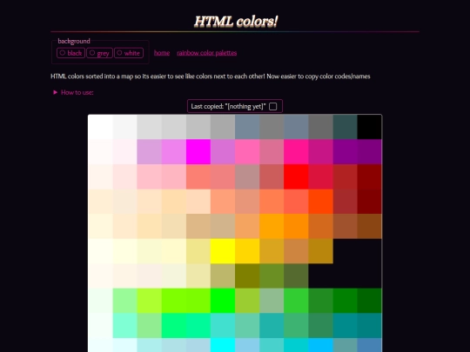Pick the rosy brown swatch below hot pink
470x352 pixels.
tap(247, 176)
